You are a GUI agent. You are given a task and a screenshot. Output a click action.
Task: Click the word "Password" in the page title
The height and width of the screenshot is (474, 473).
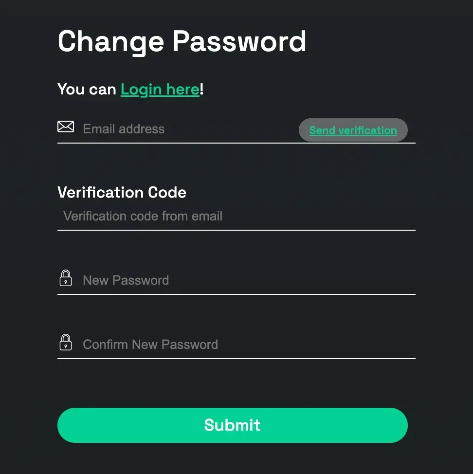coord(239,41)
